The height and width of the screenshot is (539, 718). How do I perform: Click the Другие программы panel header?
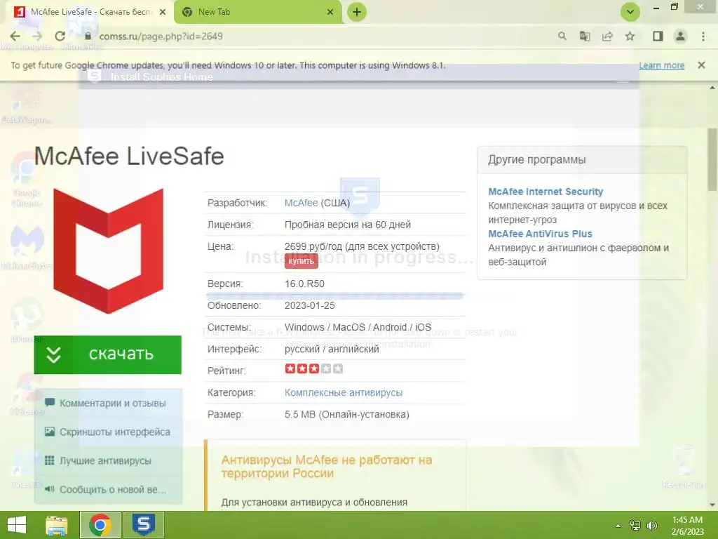tap(582, 160)
